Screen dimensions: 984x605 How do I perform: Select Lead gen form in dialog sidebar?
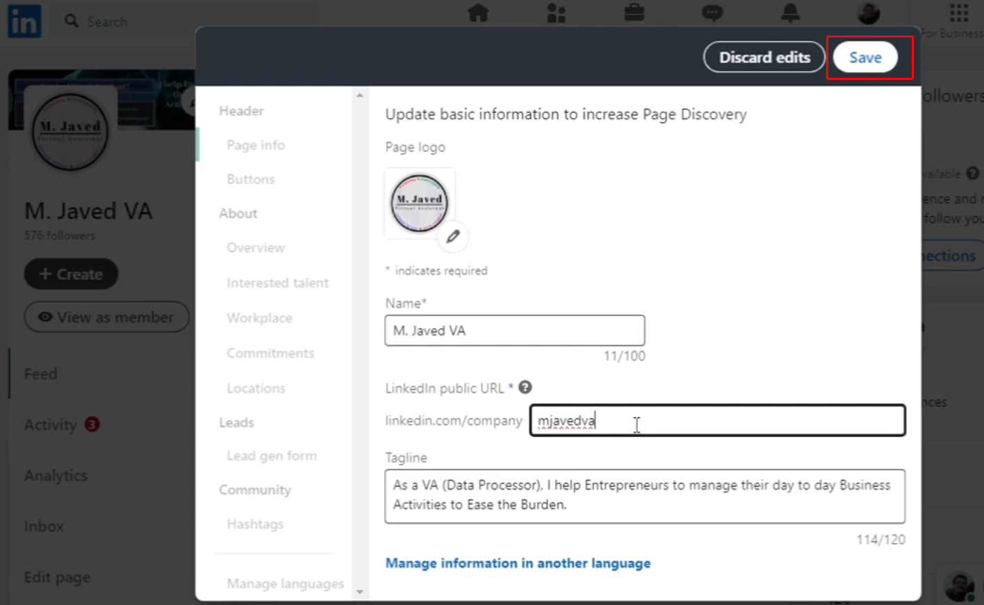click(272, 456)
